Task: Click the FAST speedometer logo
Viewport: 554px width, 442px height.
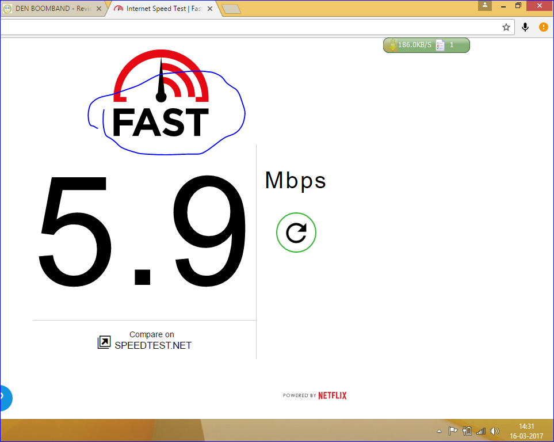Action: (x=161, y=93)
